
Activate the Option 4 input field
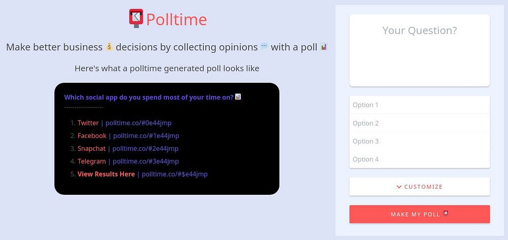click(420, 159)
